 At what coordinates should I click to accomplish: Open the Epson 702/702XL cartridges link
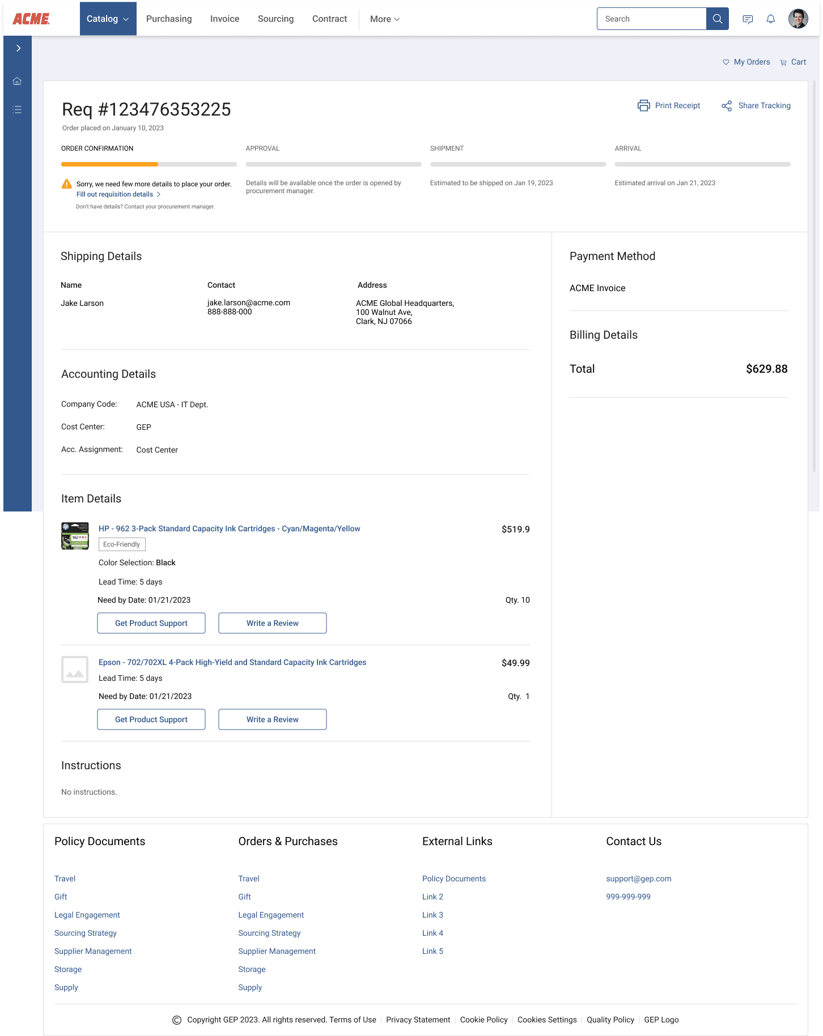pos(232,662)
